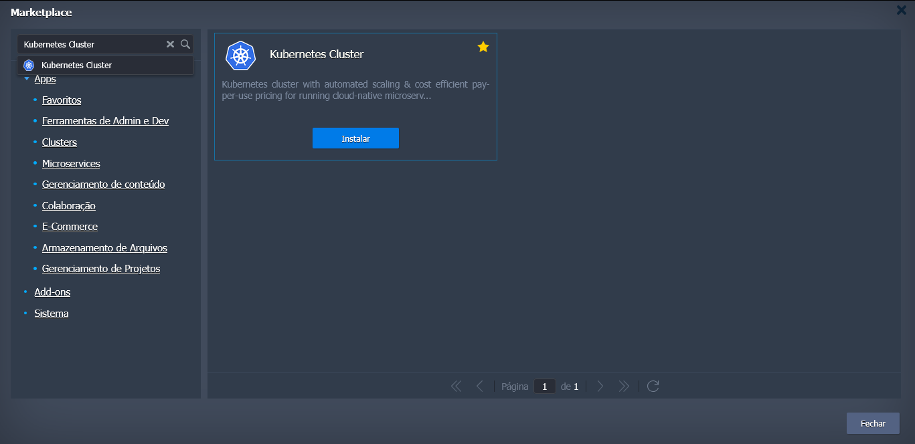Click the Kubernetes logo in the app card

point(241,55)
